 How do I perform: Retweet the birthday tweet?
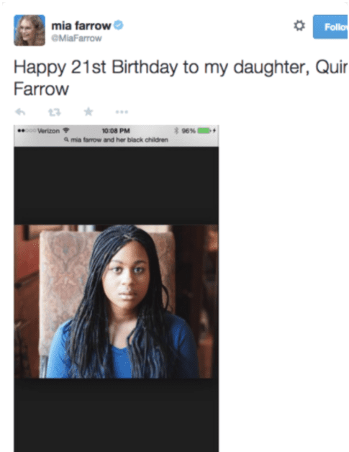[55, 112]
